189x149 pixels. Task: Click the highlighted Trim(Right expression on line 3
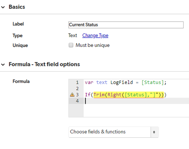(x=128, y=95)
